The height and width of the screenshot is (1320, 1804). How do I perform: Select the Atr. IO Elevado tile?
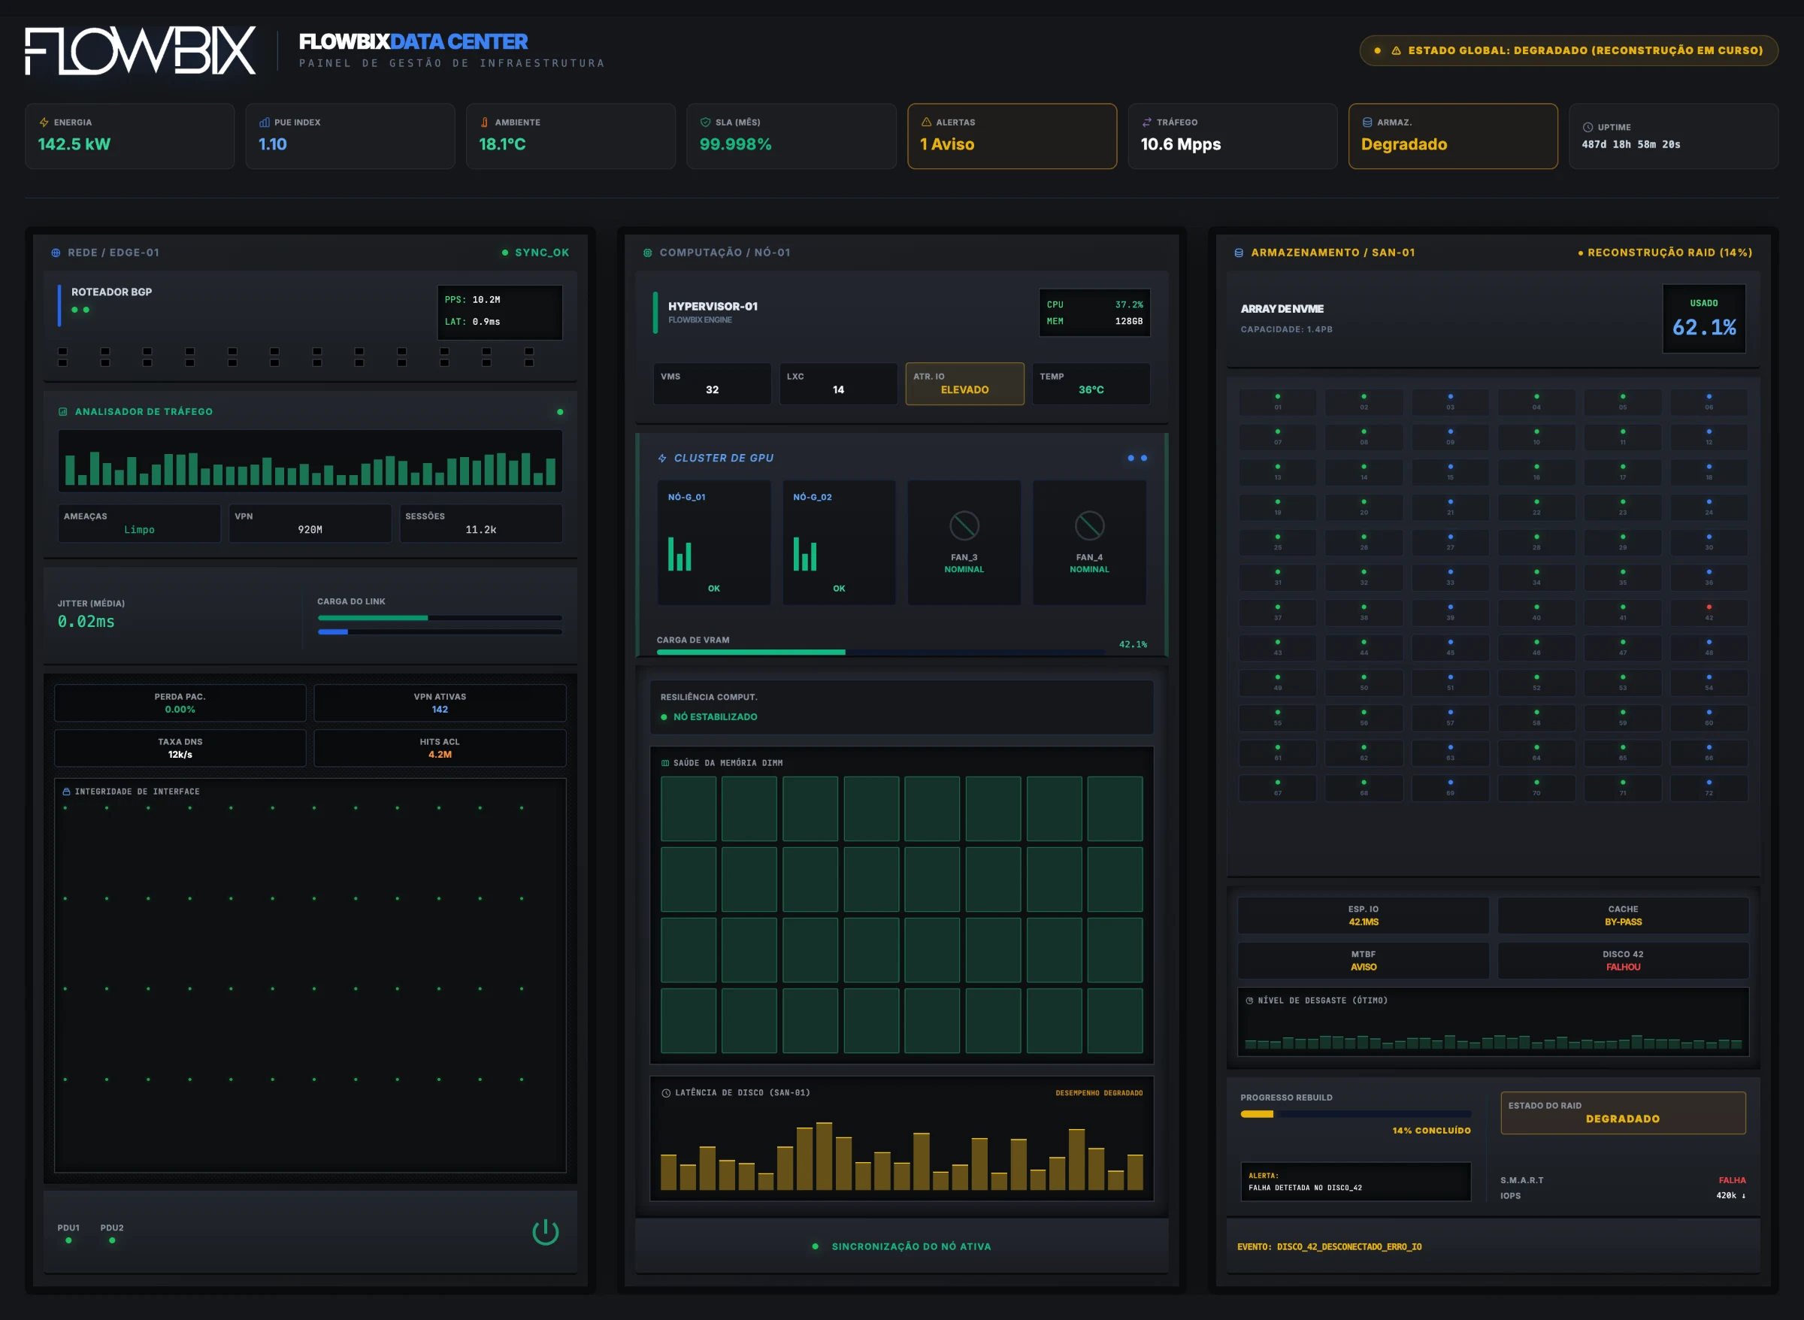coord(964,383)
